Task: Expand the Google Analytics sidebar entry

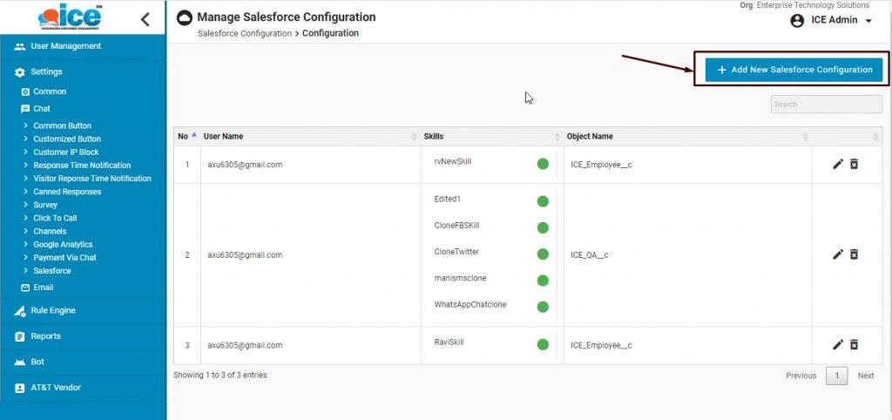Action: tap(63, 245)
